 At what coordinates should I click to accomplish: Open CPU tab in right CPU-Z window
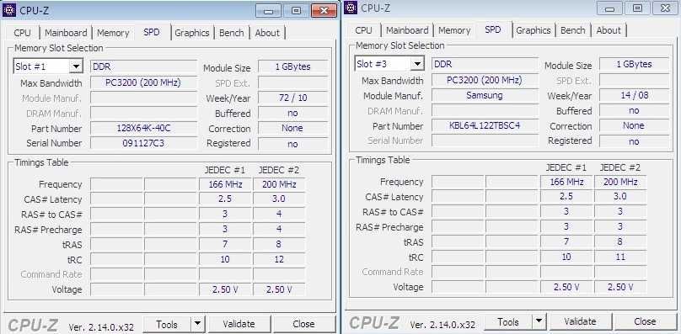coord(363,30)
